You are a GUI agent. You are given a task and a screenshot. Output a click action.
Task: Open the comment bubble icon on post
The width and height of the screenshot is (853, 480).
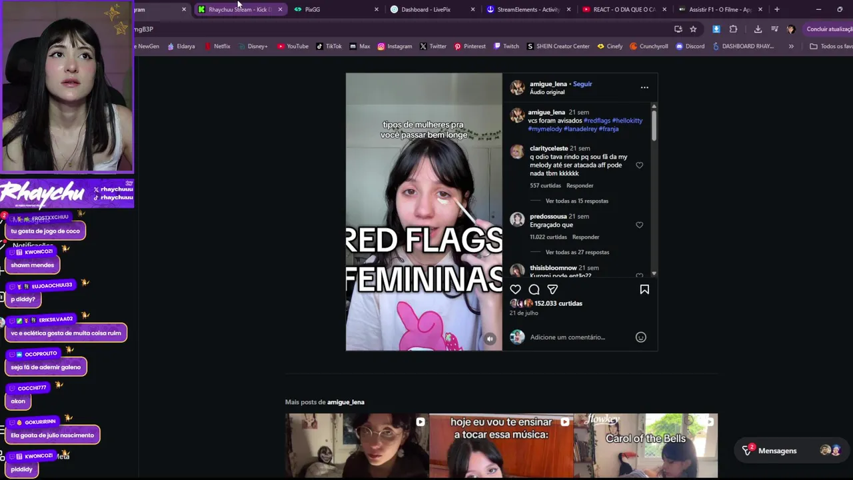tap(534, 289)
